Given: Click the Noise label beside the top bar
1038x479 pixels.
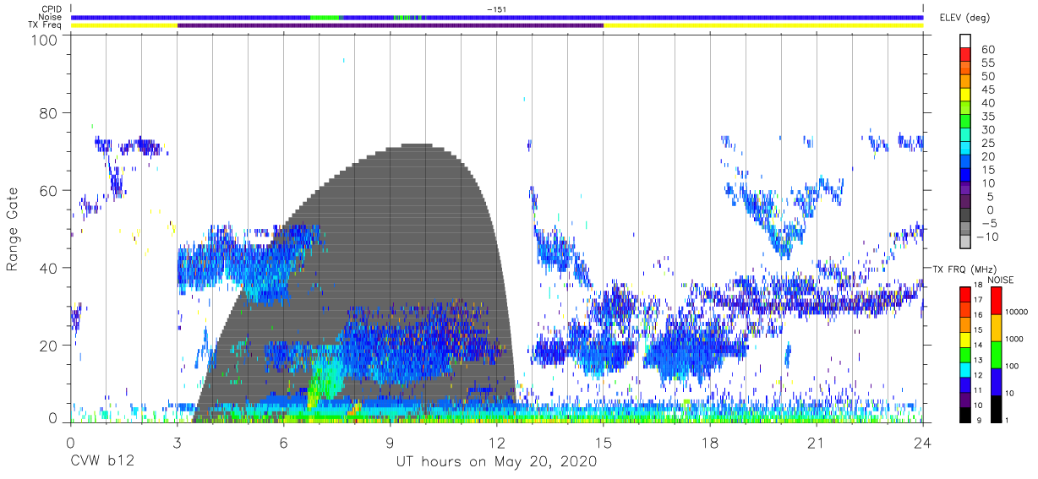Looking at the screenshot, I should 52,17.
